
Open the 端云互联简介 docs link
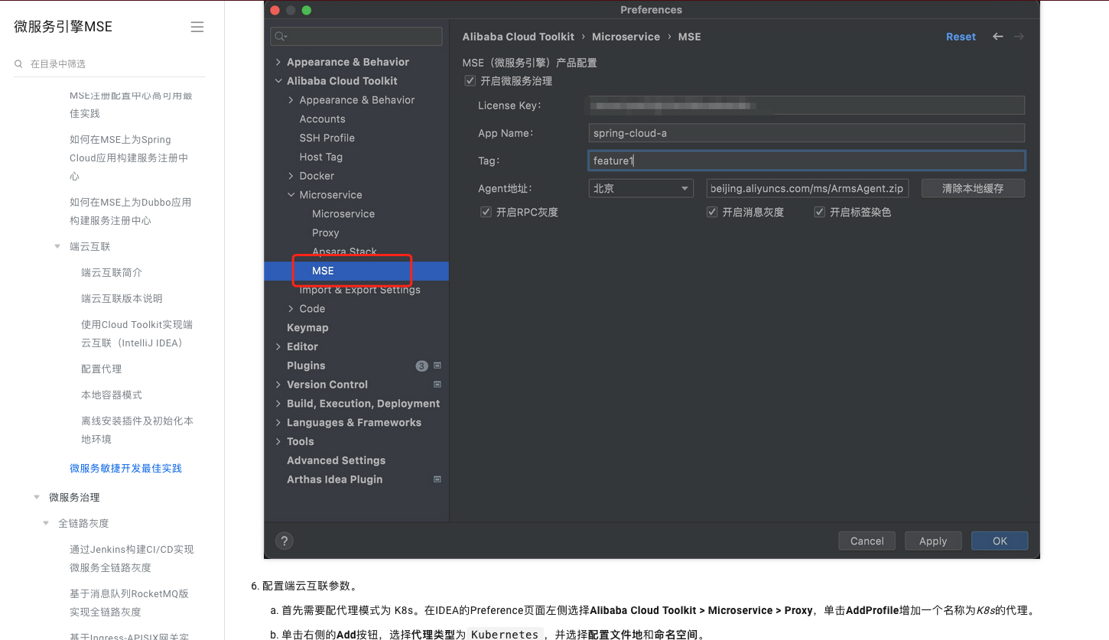coord(112,272)
